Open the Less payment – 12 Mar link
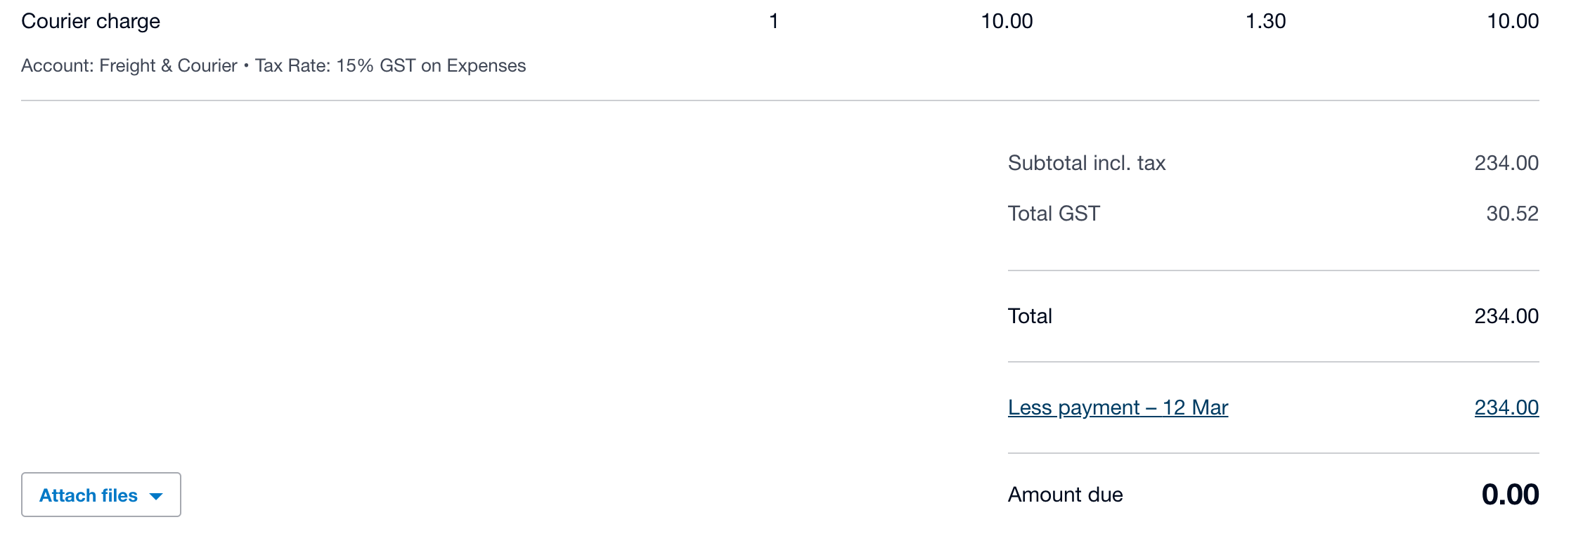 (x=1118, y=407)
